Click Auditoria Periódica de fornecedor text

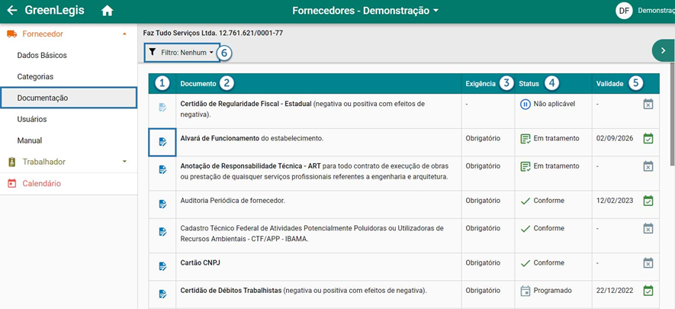pos(233,201)
